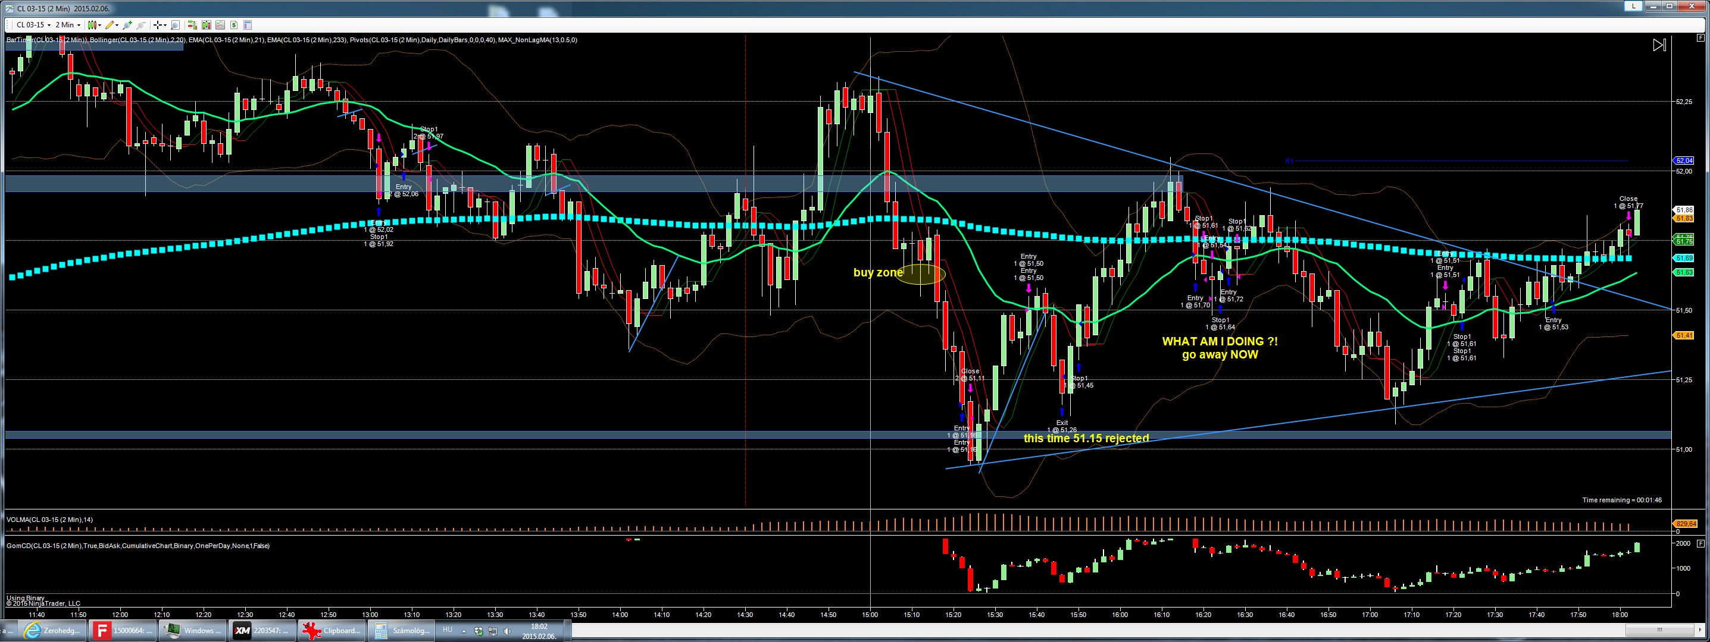The height and width of the screenshot is (642, 1710).
Task: Open the Clipboard IrfanView taskbar button
Action: coord(333,631)
